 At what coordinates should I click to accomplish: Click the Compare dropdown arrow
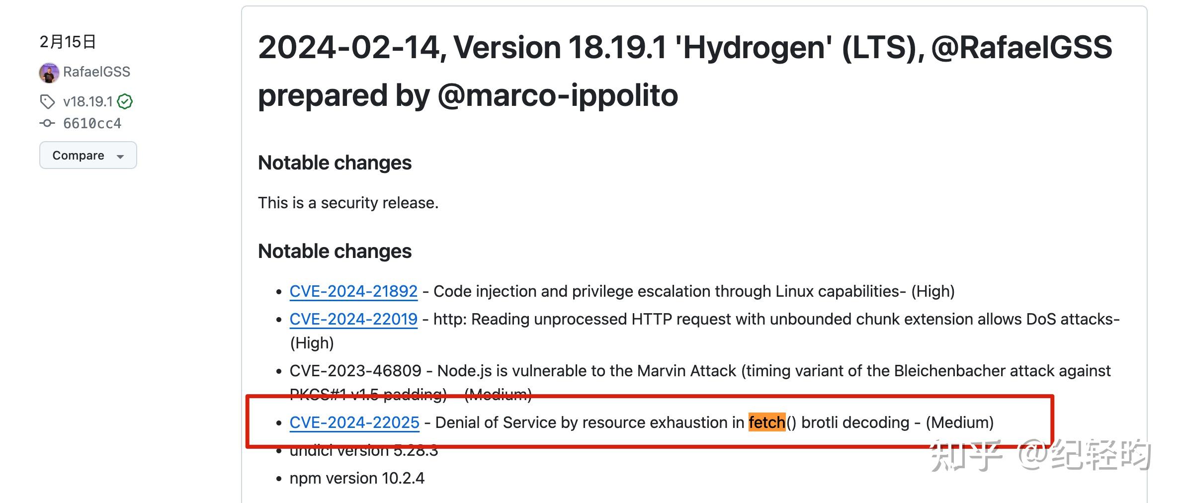pyautogui.click(x=120, y=157)
